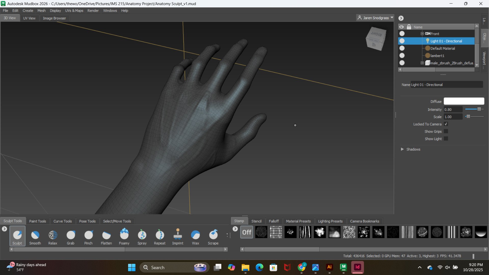Expand the Front camera tree node
Image resolution: width=489 pixels, height=275 pixels.
[422, 34]
